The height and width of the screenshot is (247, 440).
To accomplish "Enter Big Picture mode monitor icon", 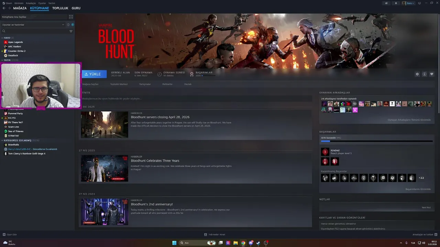I will [419, 3].
